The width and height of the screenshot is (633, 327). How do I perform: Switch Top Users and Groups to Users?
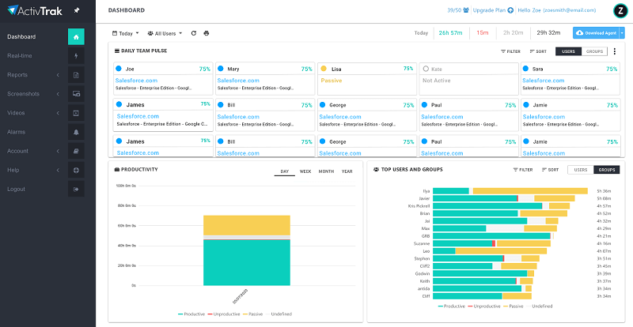point(581,170)
